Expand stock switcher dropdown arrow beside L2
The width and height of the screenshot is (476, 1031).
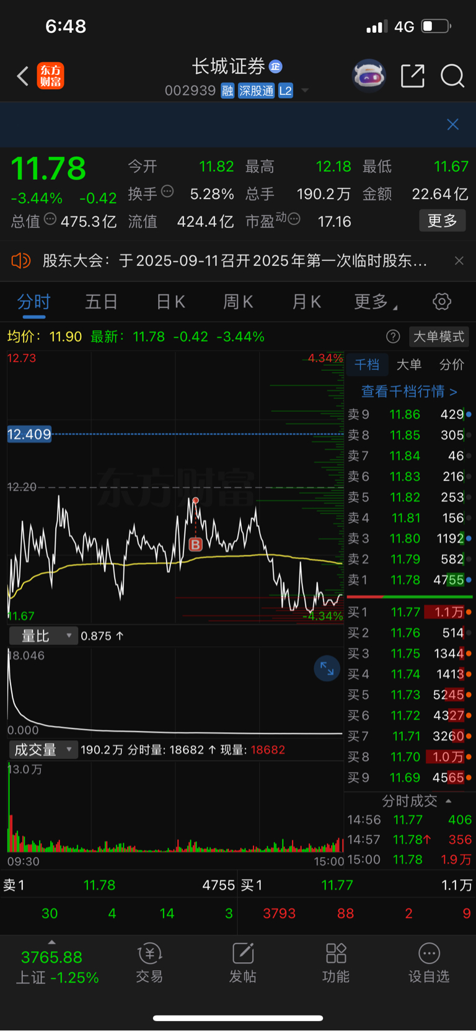click(305, 91)
